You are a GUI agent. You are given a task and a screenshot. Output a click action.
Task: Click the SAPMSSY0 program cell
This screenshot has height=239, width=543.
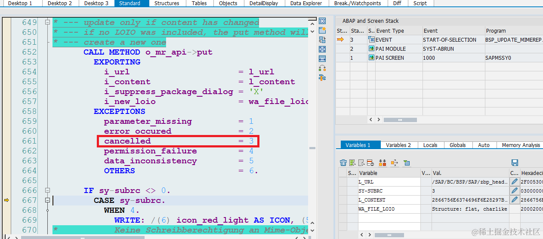point(514,58)
